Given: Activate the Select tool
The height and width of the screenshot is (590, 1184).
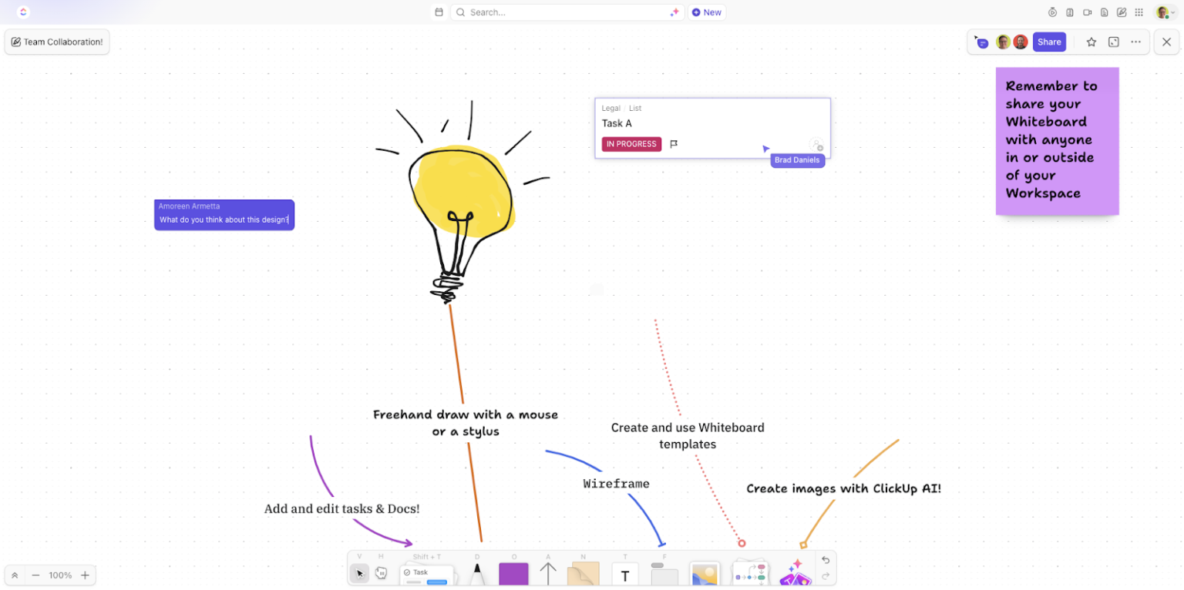Looking at the screenshot, I should [x=360, y=573].
